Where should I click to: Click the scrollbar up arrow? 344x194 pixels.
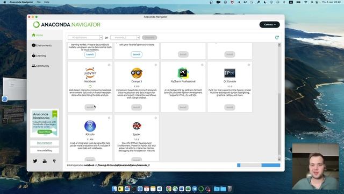(279, 45)
